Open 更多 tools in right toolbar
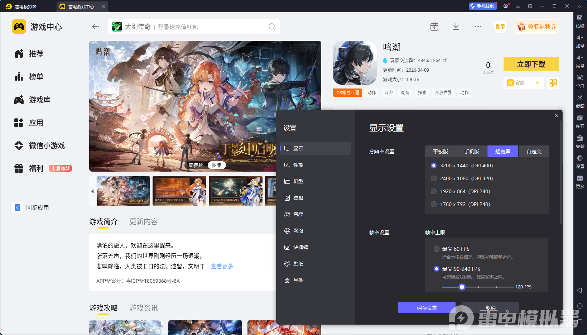This screenshot has width=587, height=335. tap(580, 182)
